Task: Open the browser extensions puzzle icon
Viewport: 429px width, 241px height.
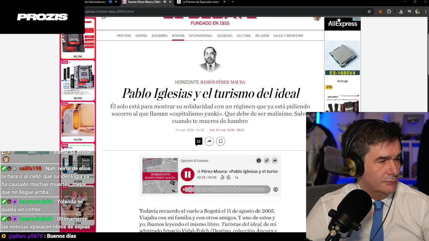Action: click(389, 11)
